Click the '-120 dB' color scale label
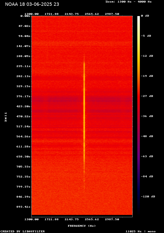This screenshot has height=233, width=164. (x=148, y=196)
